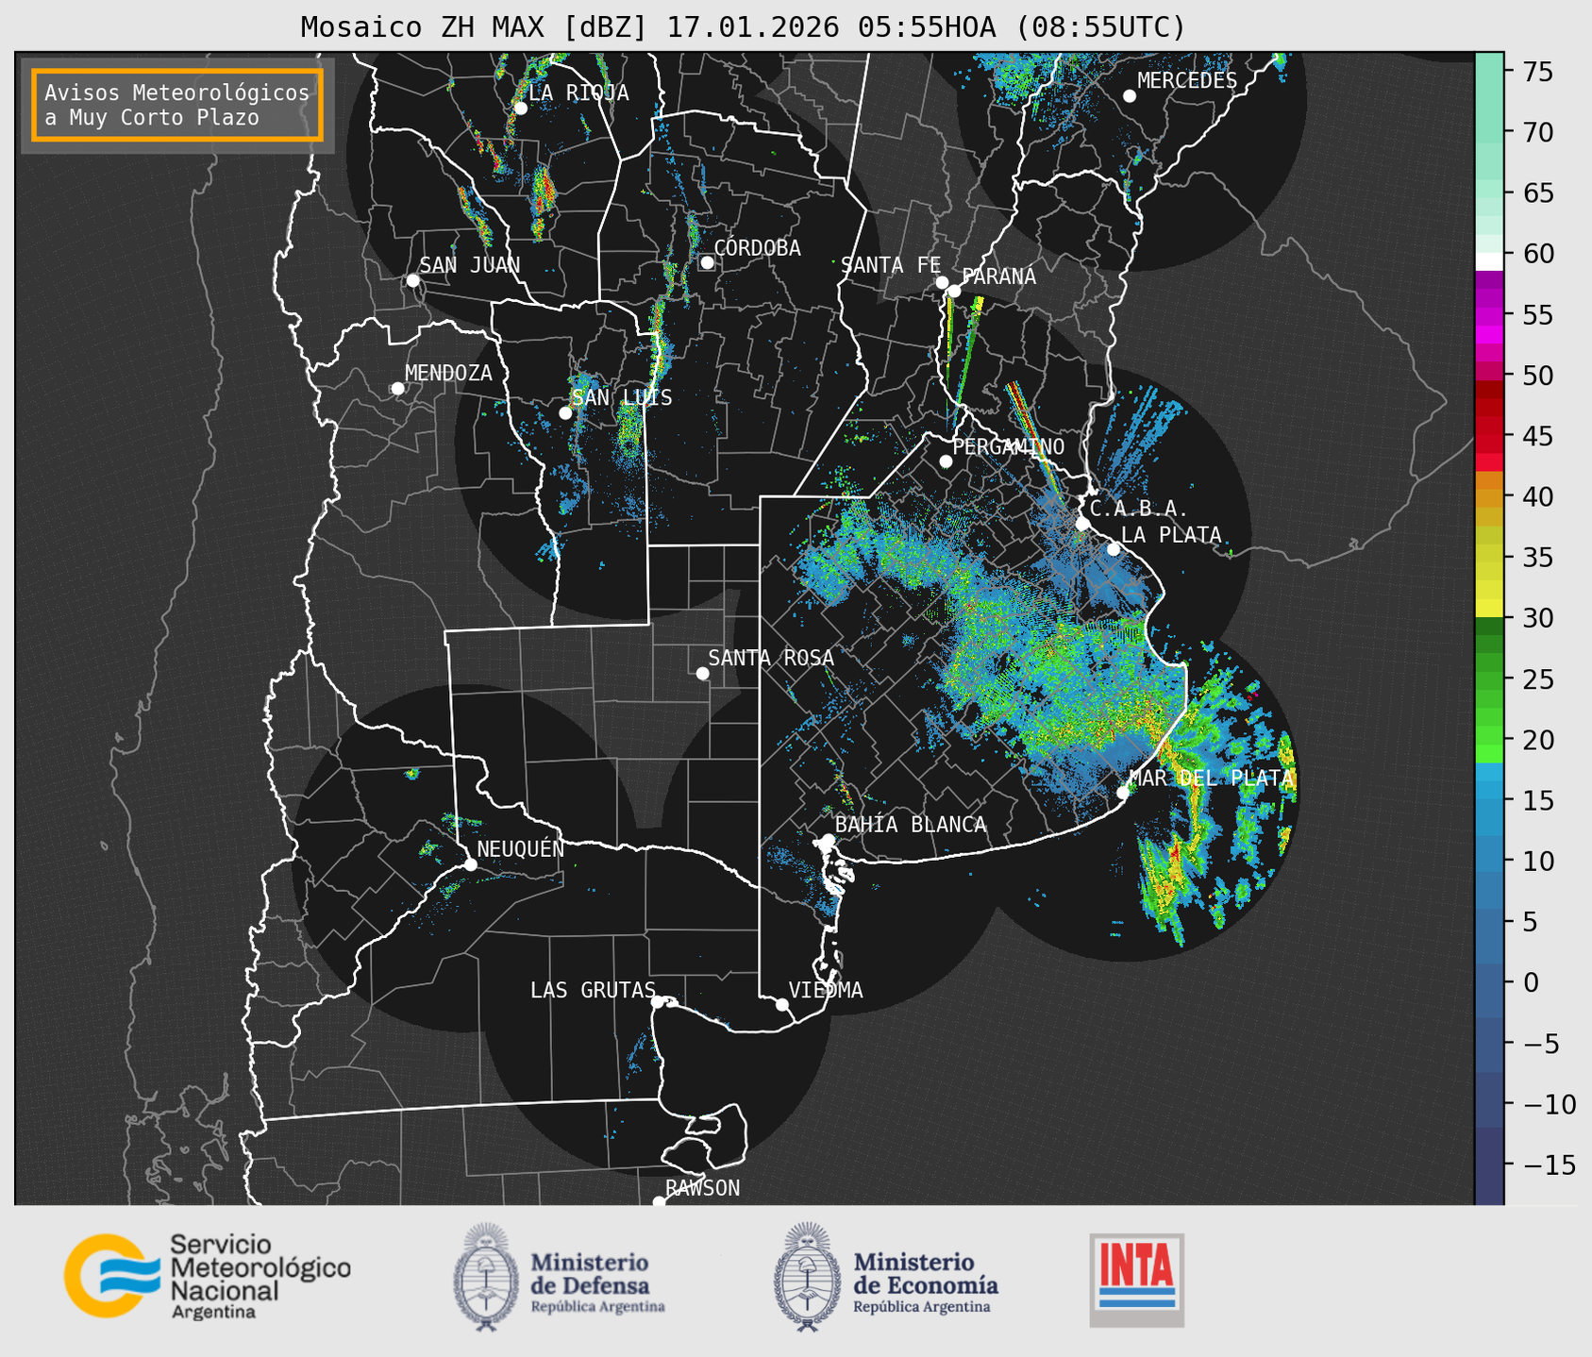Select the CÓRDOBA city marker dot

(707, 262)
